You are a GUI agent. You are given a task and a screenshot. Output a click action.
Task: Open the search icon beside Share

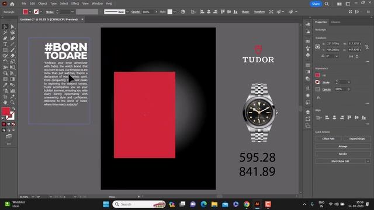pos(327,4)
